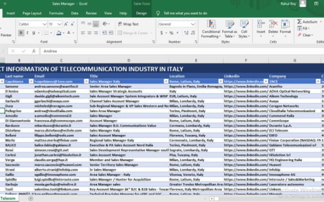Select Middle Align icon
Viewport: 324px width, 202px height.
click(x=89, y=24)
